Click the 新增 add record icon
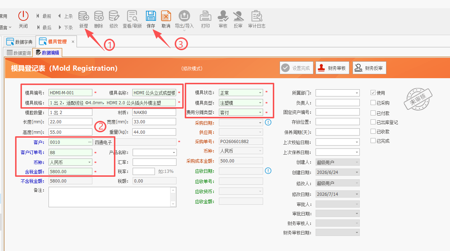 pos(84,16)
